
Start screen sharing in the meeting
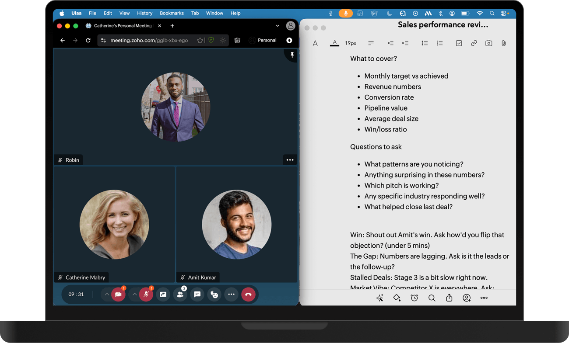coord(163,294)
